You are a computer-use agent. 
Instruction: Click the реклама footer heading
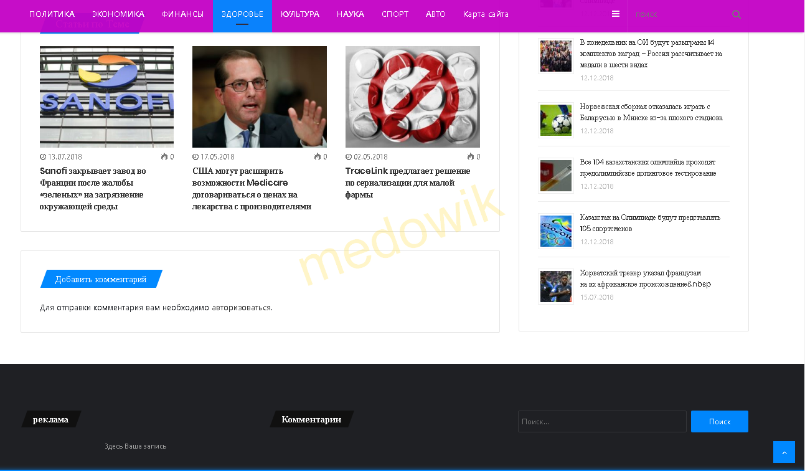[50, 419]
